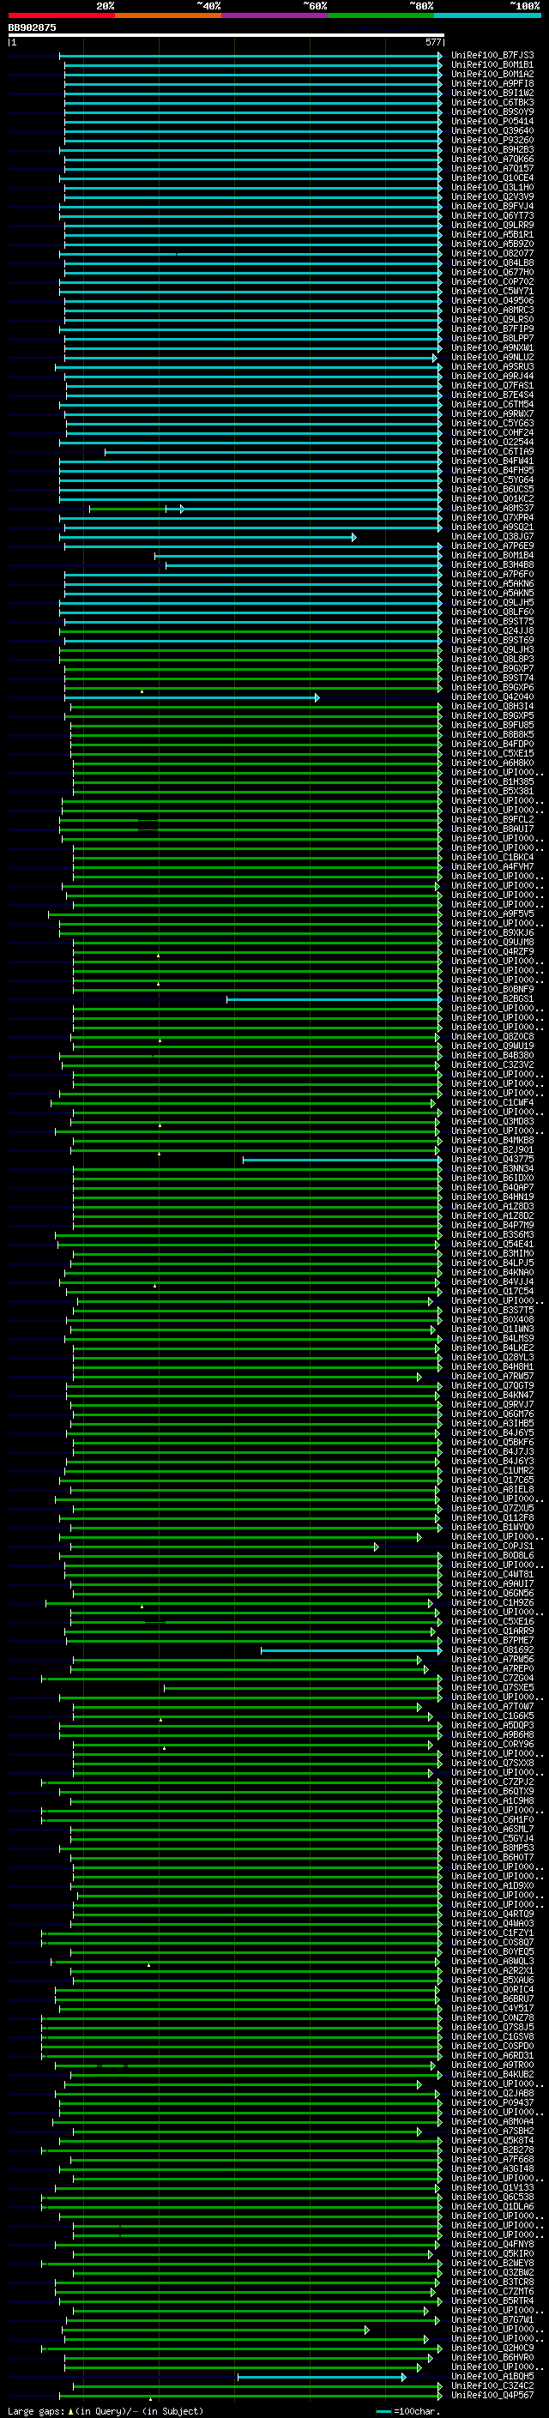Image resolution: width=549 pixels, height=2418 pixels.
Task: Click the UniRef100_Q38JG7 hit label
Action: tap(492, 536)
